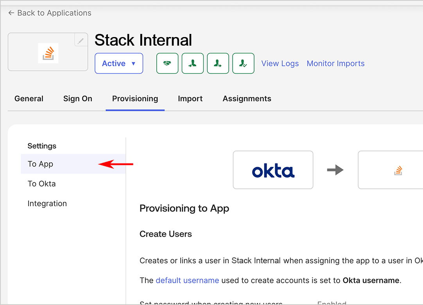The height and width of the screenshot is (305, 423).
Task: Edit the app logo with pencil icon
Action: [81, 40]
